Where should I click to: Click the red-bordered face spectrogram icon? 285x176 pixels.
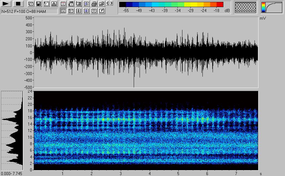pyautogui.click(x=63, y=4)
